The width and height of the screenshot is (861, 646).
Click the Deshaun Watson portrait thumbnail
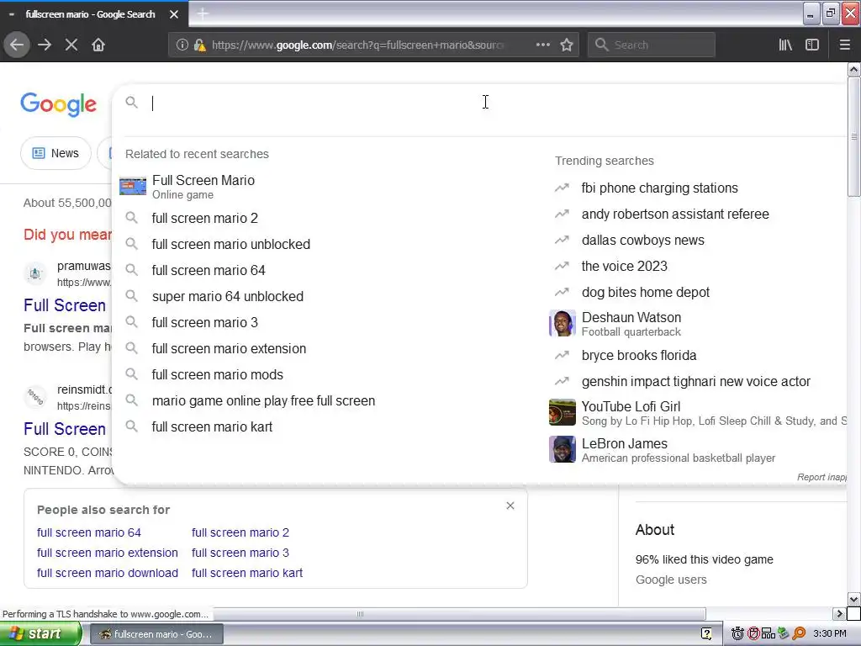[x=563, y=323]
